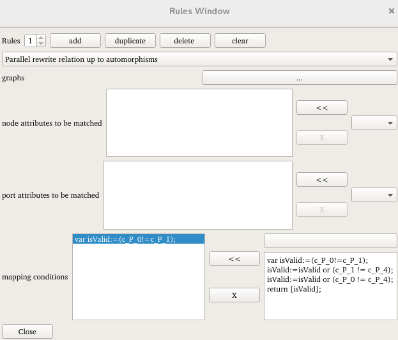Select 'var isValid:=(c_P_0!=c_P_1);' list item

coord(138,239)
